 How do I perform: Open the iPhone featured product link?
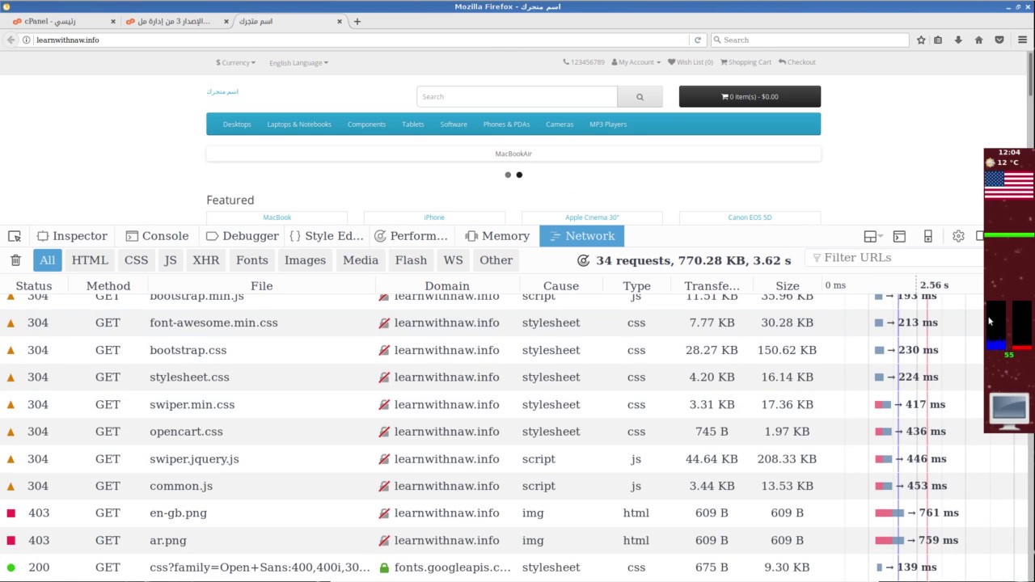tap(434, 217)
